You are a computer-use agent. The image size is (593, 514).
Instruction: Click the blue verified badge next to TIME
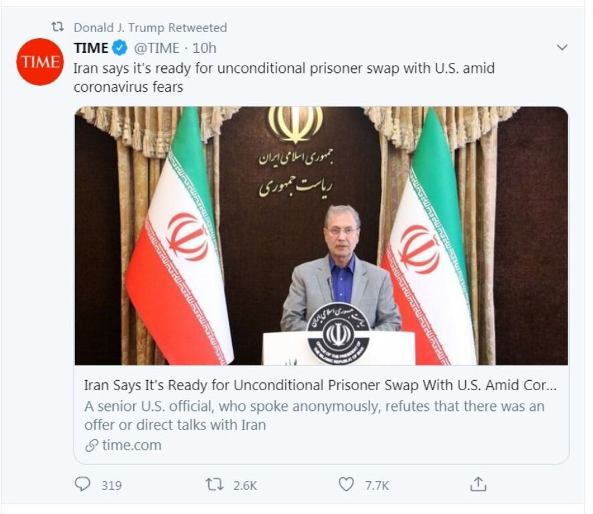tap(120, 48)
